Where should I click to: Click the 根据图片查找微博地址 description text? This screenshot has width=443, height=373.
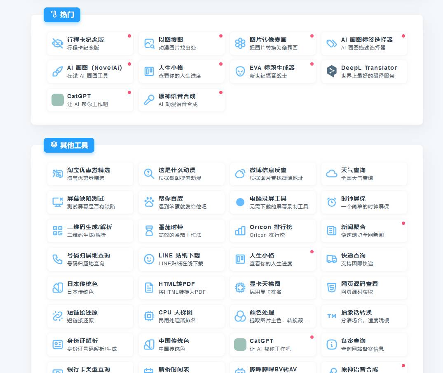277,178
